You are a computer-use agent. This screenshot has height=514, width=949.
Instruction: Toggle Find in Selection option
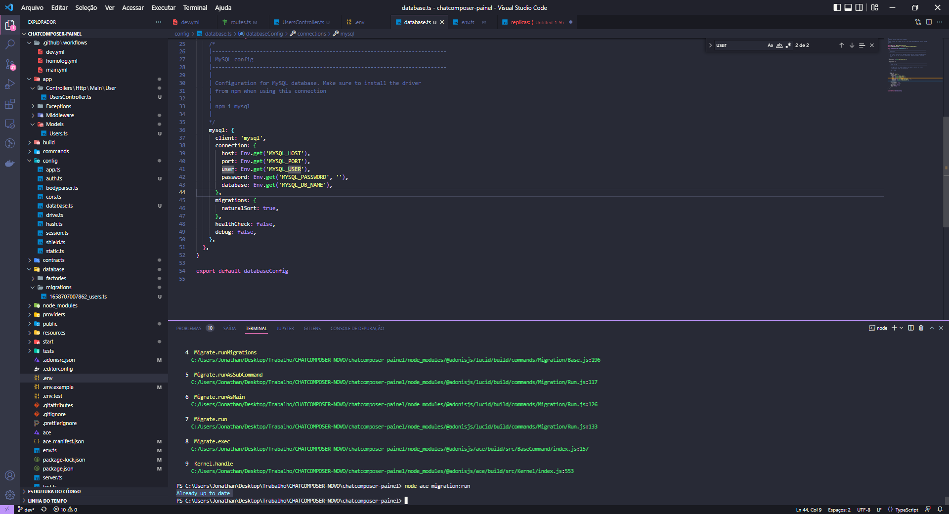pyautogui.click(x=862, y=45)
